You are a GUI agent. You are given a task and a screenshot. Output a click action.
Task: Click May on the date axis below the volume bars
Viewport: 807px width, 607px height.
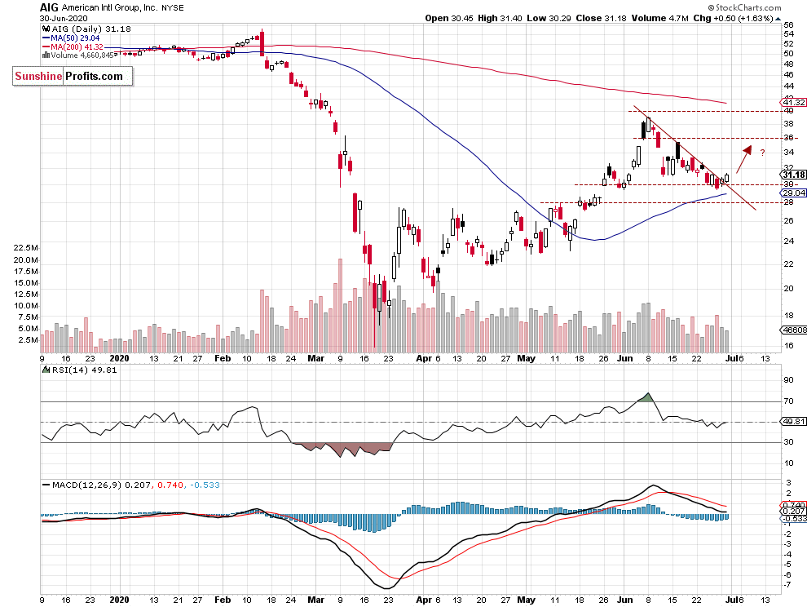coord(526,358)
